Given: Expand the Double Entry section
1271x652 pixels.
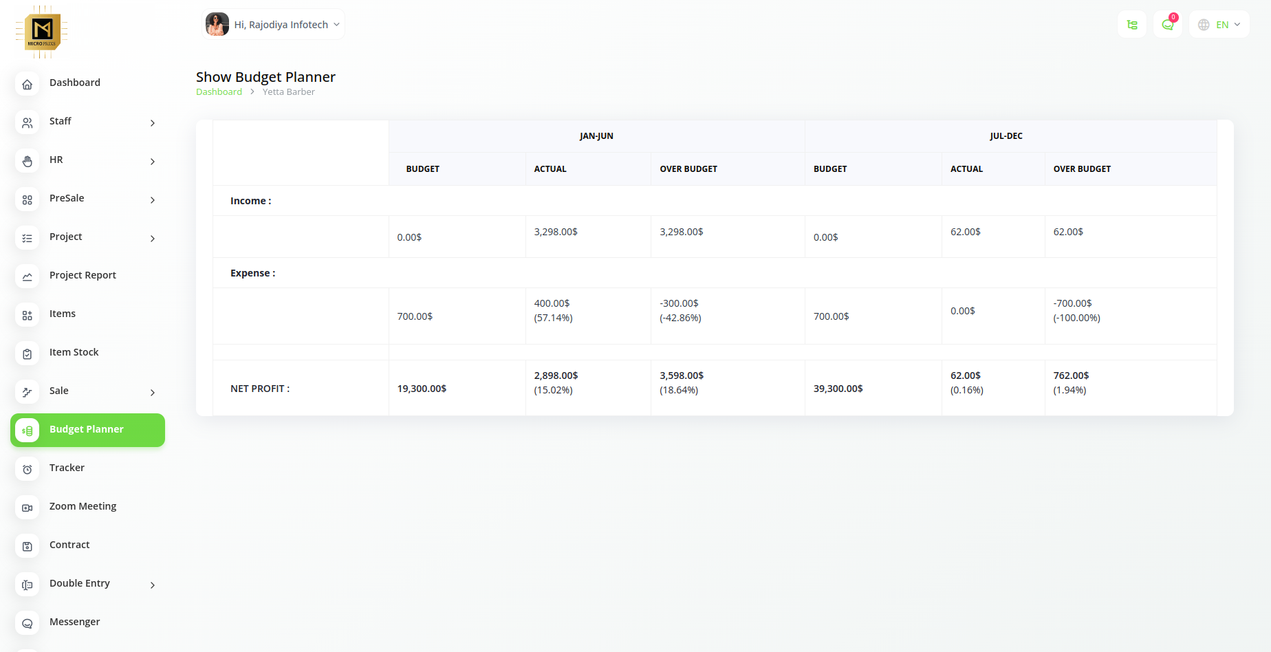Looking at the screenshot, I should click(x=153, y=585).
